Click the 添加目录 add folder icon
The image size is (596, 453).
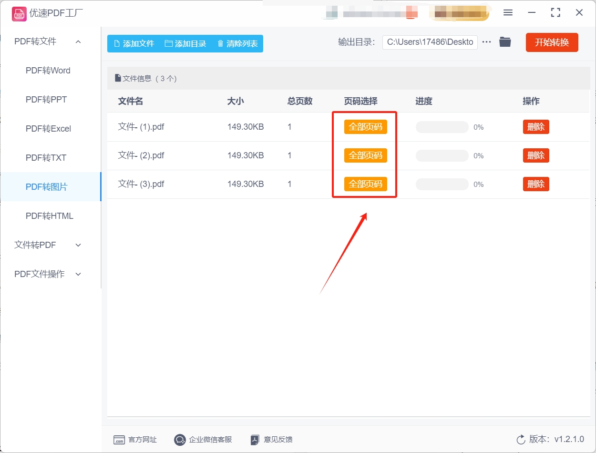point(168,43)
